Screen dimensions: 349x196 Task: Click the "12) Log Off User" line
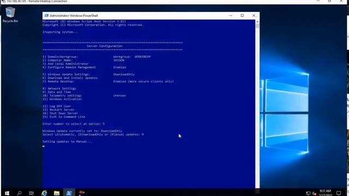57,106
